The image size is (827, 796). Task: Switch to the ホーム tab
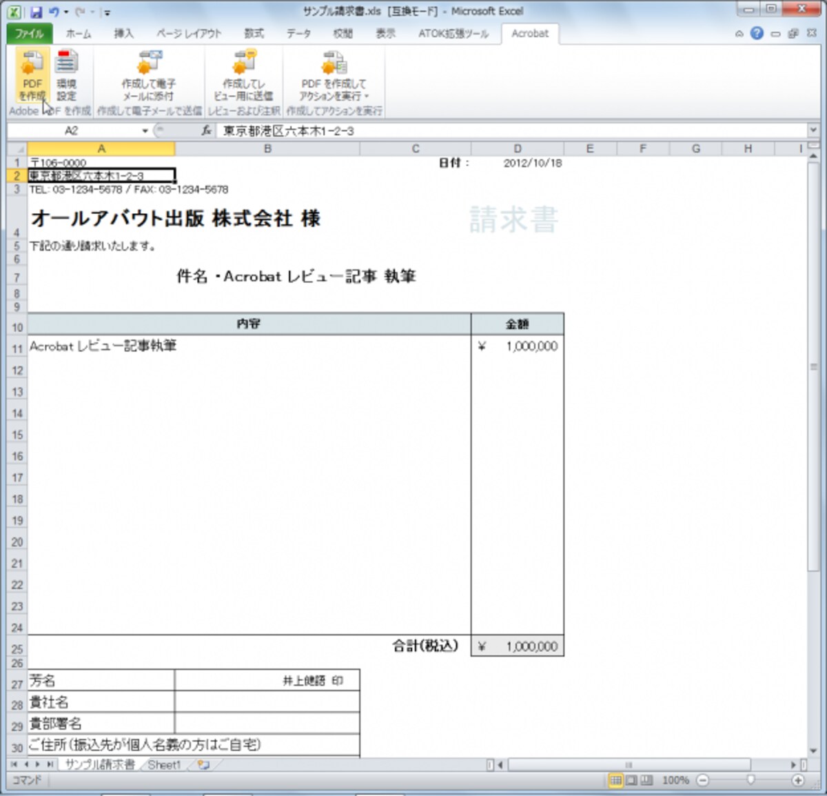pos(78,33)
